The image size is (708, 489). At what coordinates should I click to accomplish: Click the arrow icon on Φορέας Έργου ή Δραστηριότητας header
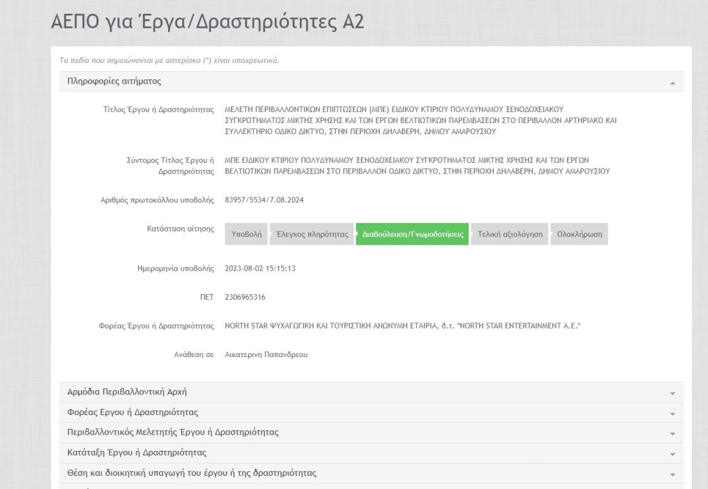(672, 413)
